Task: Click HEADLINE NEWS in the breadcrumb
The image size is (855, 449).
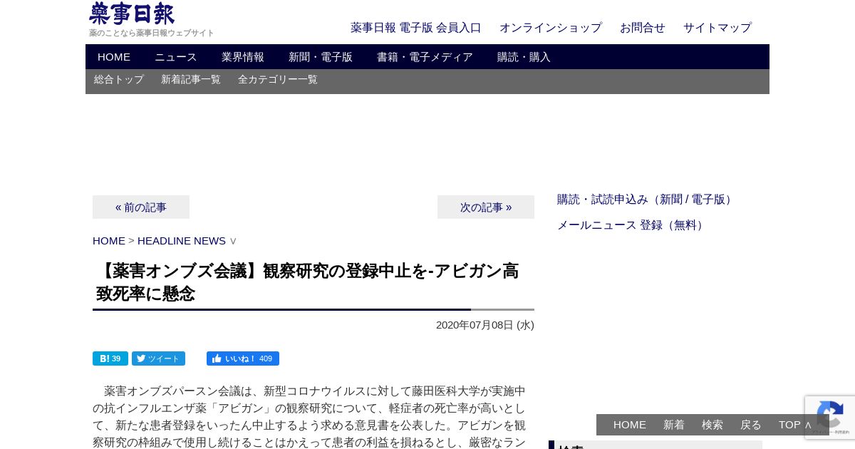Action: [x=182, y=241]
